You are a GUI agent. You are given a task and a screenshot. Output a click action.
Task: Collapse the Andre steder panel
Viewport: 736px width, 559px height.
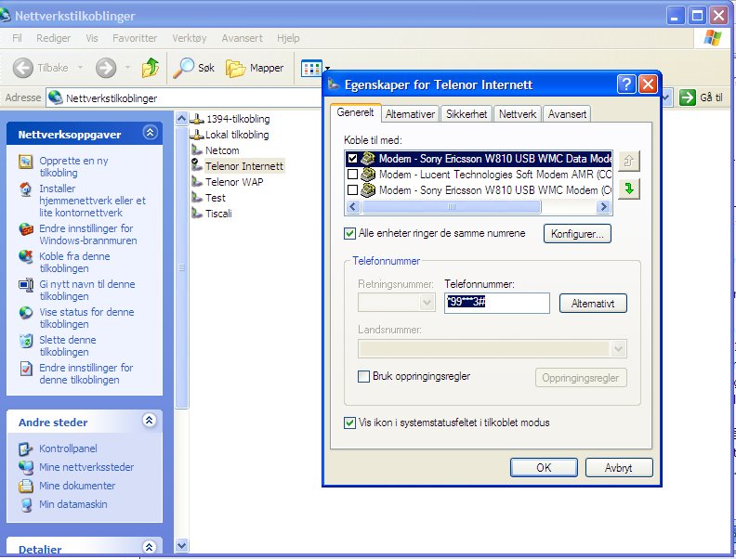click(x=150, y=421)
